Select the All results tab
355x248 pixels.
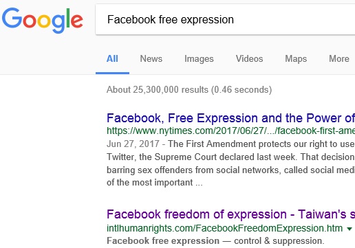coord(112,59)
